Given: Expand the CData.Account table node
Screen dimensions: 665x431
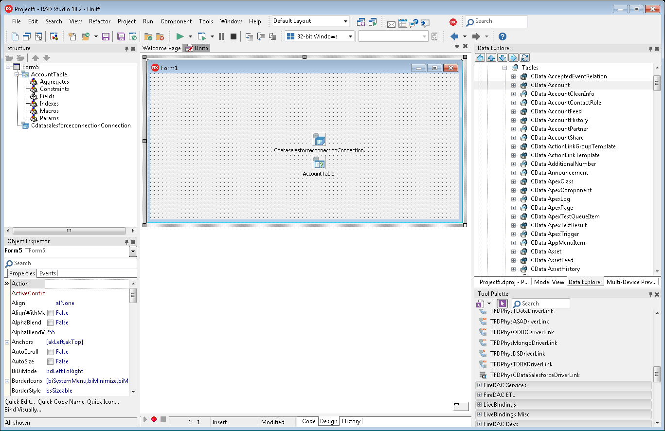Looking at the screenshot, I should coord(513,85).
